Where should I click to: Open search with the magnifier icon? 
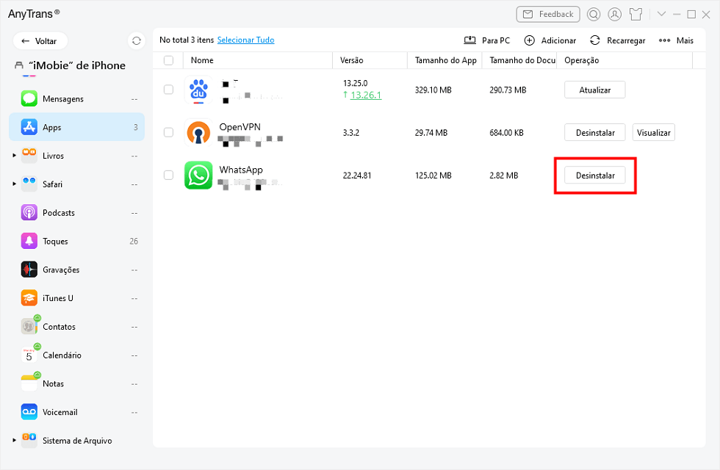(x=594, y=14)
